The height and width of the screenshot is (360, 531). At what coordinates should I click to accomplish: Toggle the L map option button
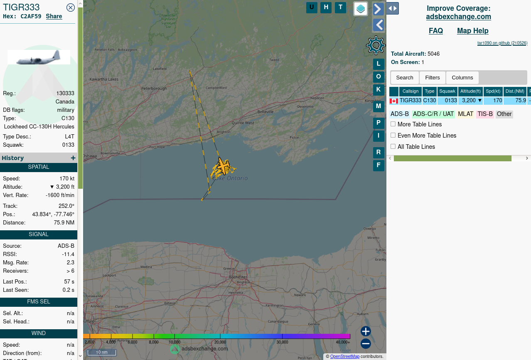coord(379,64)
